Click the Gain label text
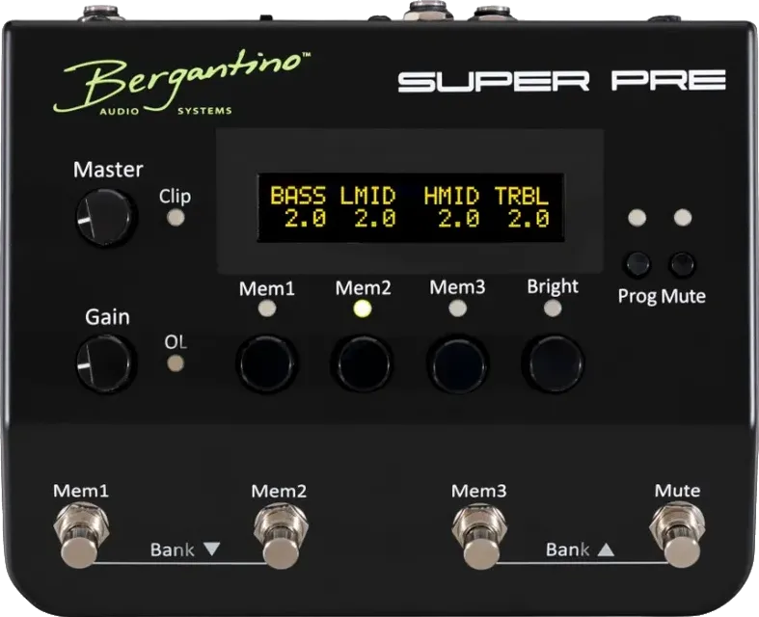 (x=107, y=317)
